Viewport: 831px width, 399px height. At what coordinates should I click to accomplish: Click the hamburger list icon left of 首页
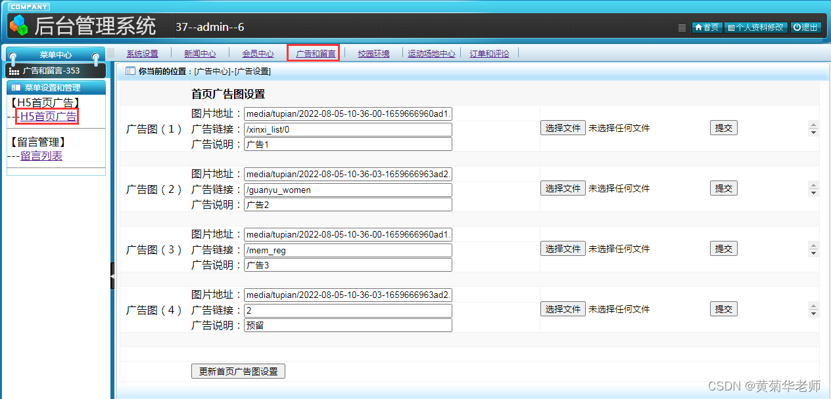pyautogui.click(x=682, y=28)
